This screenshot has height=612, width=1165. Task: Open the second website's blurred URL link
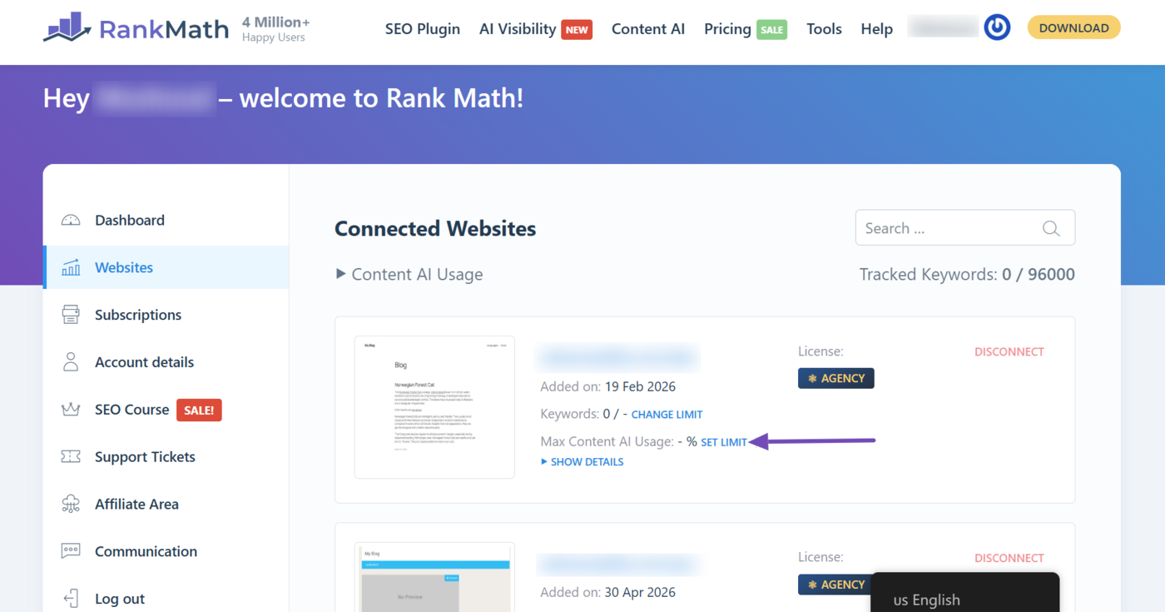pyautogui.click(x=617, y=565)
